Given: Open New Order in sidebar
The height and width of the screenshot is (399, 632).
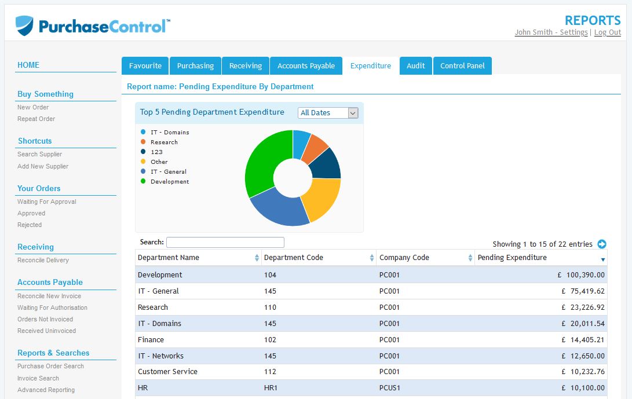Looking at the screenshot, I should point(33,107).
